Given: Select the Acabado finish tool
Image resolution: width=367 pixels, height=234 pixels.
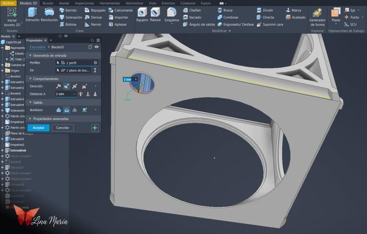Looking at the screenshot, I should [x=295, y=17].
